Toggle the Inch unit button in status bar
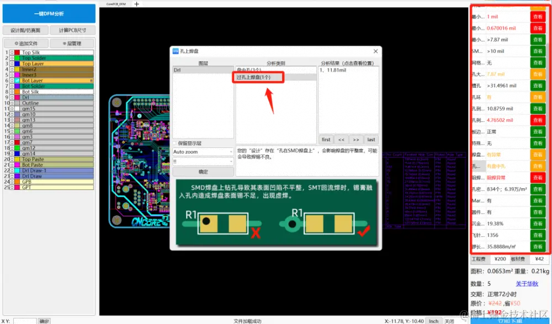This screenshot has height=324, width=552. tap(434, 321)
